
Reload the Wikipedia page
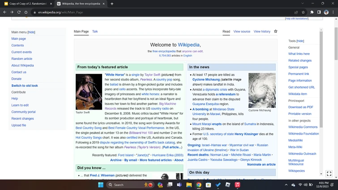pyautogui.click(x=19, y=12)
